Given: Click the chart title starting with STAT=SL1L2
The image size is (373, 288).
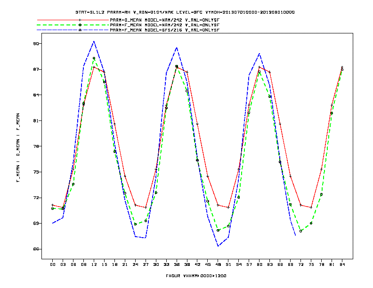Looking at the screenshot, I should (185, 12).
